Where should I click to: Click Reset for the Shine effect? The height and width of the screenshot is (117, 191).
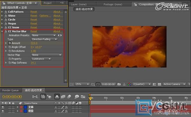pos(34,16)
